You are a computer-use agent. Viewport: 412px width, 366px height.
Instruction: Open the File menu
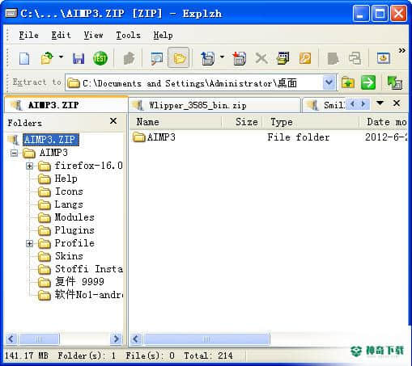[28, 35]
